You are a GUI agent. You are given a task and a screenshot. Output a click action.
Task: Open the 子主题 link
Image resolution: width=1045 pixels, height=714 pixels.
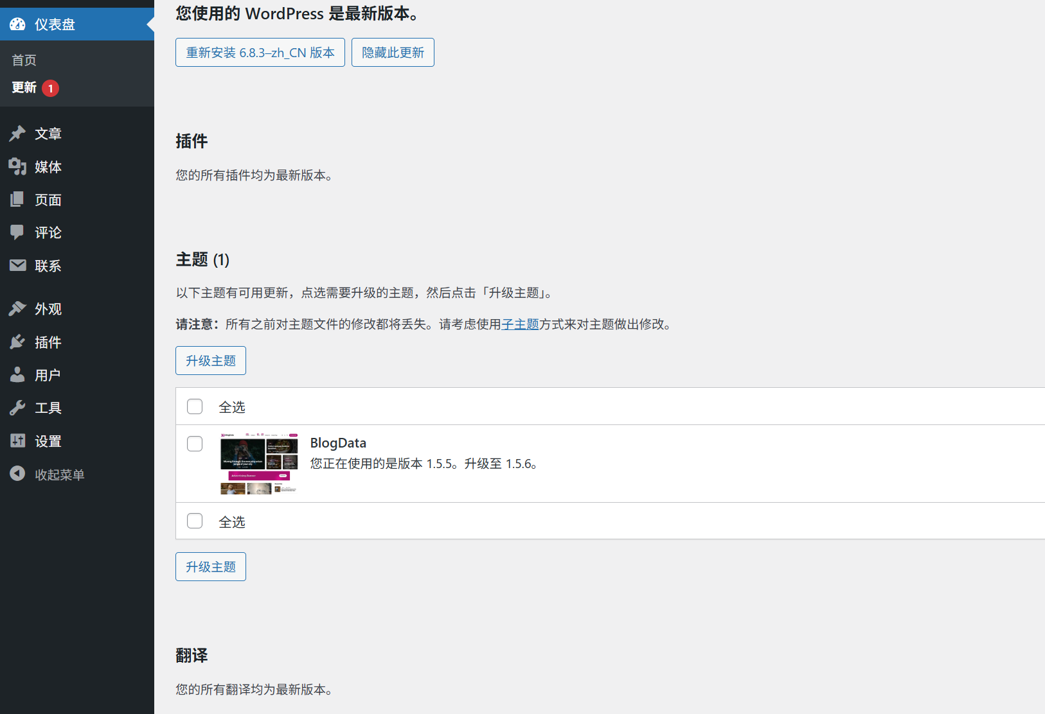click(520, 324)
